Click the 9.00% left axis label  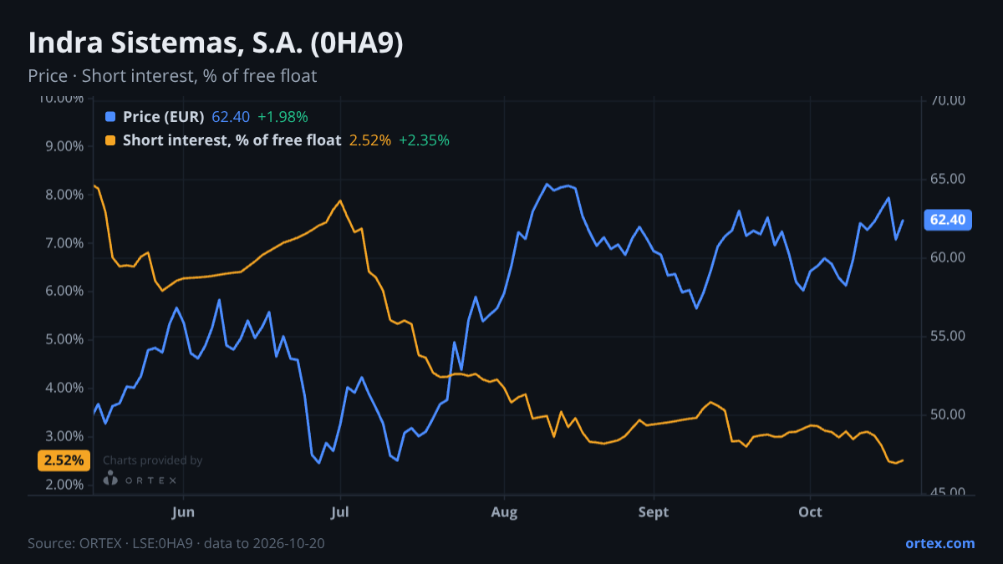pyautogui.click(x=64, y=146)
